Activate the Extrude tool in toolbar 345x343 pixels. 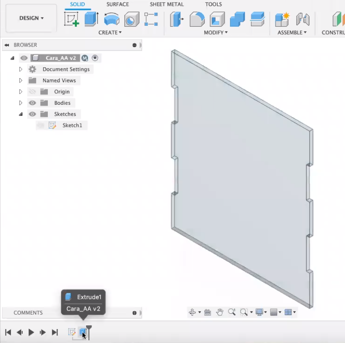[x=91, y=19]
